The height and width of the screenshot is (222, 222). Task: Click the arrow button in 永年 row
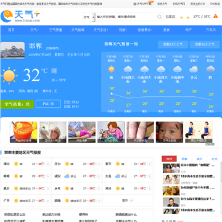click(x=99, y=188)
